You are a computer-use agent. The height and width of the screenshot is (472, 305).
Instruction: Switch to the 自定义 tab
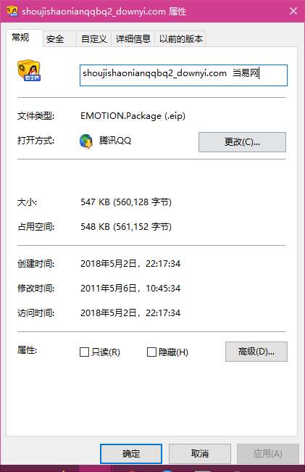click(x=94, y=39)
